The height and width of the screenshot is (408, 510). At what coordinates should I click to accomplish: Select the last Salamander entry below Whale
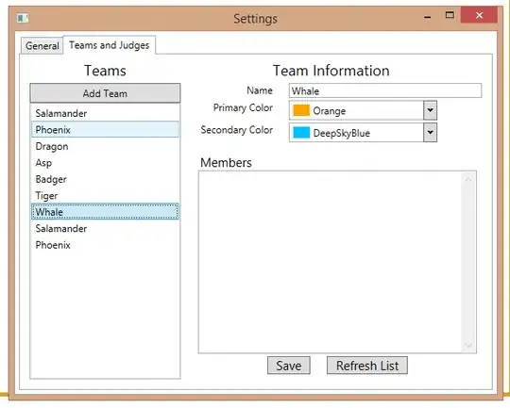tap(105, 229)
